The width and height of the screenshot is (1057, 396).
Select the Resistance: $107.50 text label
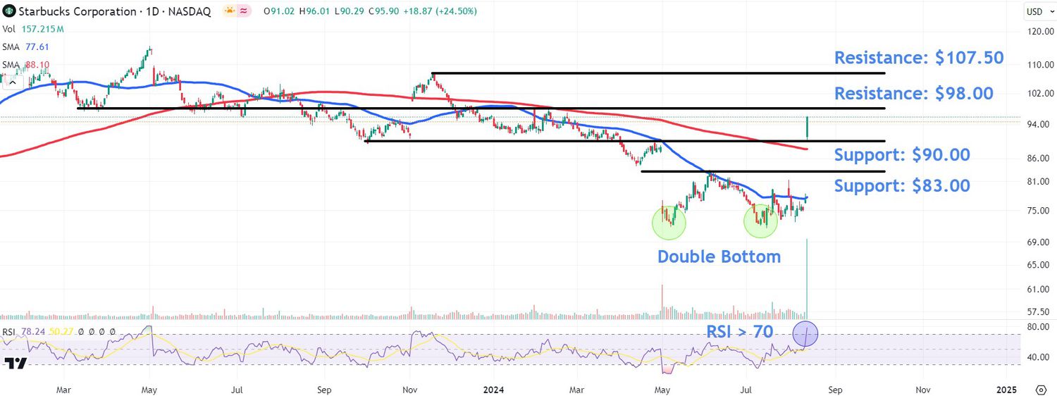tap(919, 58)
